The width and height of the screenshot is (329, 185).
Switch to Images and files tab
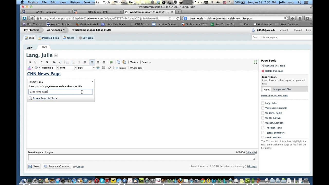(x=282, y=89)
